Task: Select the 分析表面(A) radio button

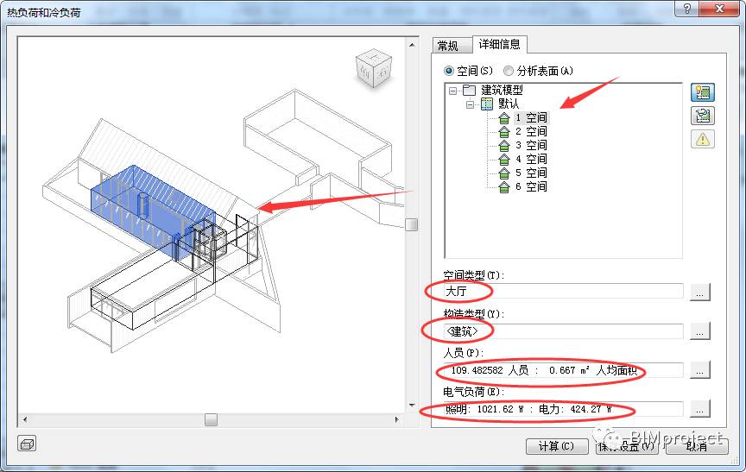Action: click(508, 71)
